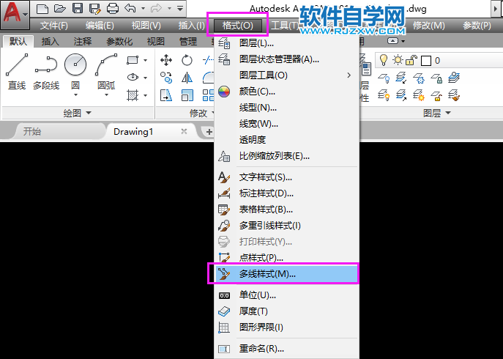Screen dimensions: 503x359
Task: Print the drawing using plotter icon
Action: pyautogui.click(x=113, y=8)
